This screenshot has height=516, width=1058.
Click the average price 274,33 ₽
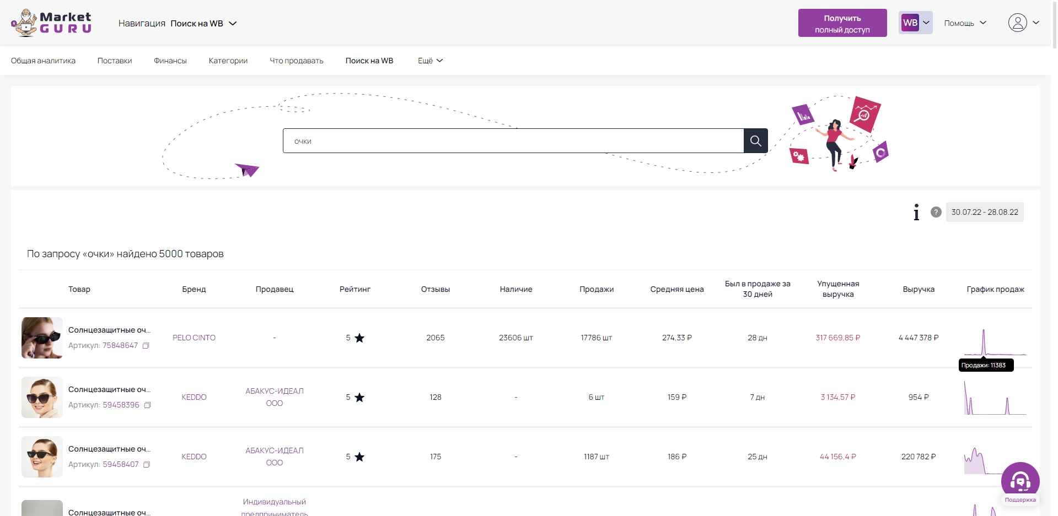coord(677,338)
